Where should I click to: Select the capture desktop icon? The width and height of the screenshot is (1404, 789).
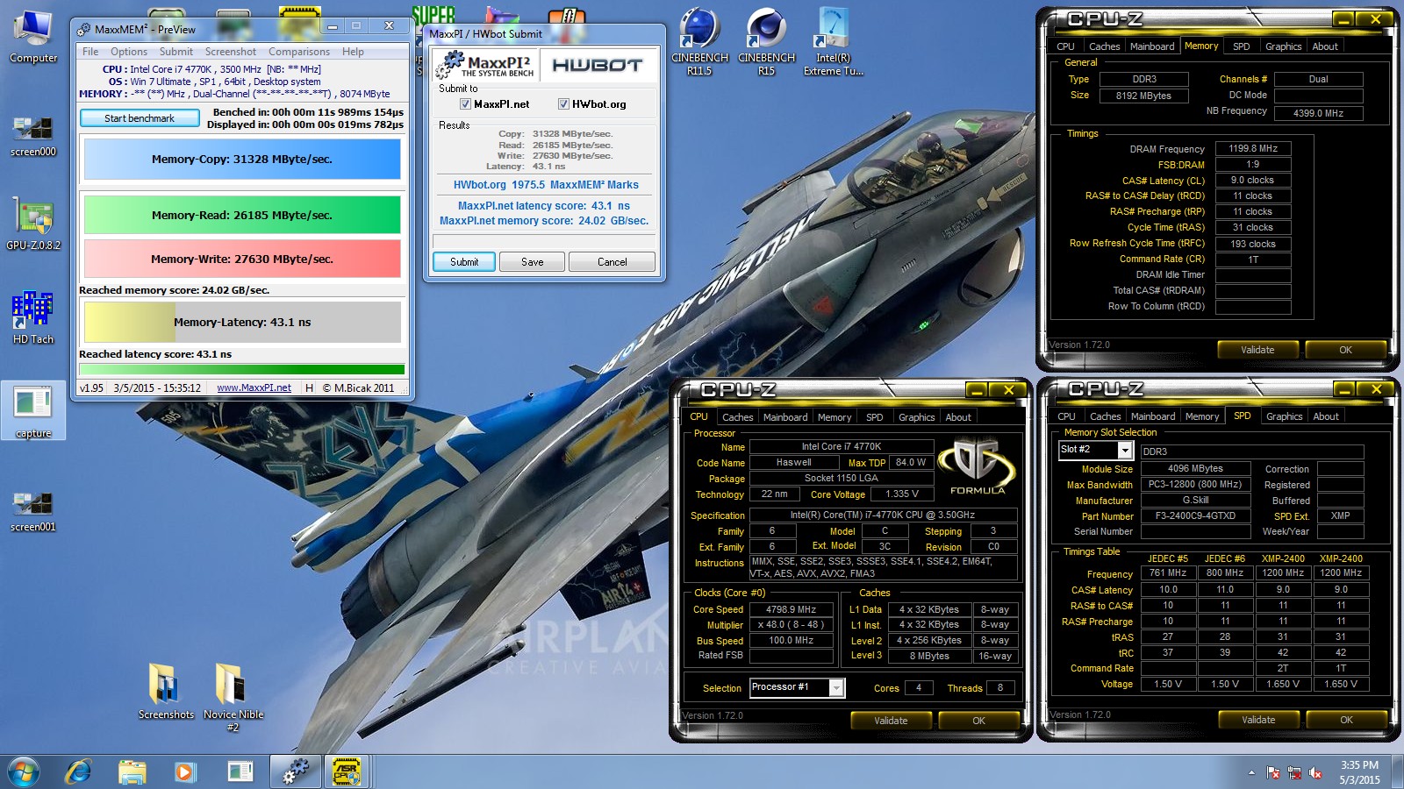[33, 411]
